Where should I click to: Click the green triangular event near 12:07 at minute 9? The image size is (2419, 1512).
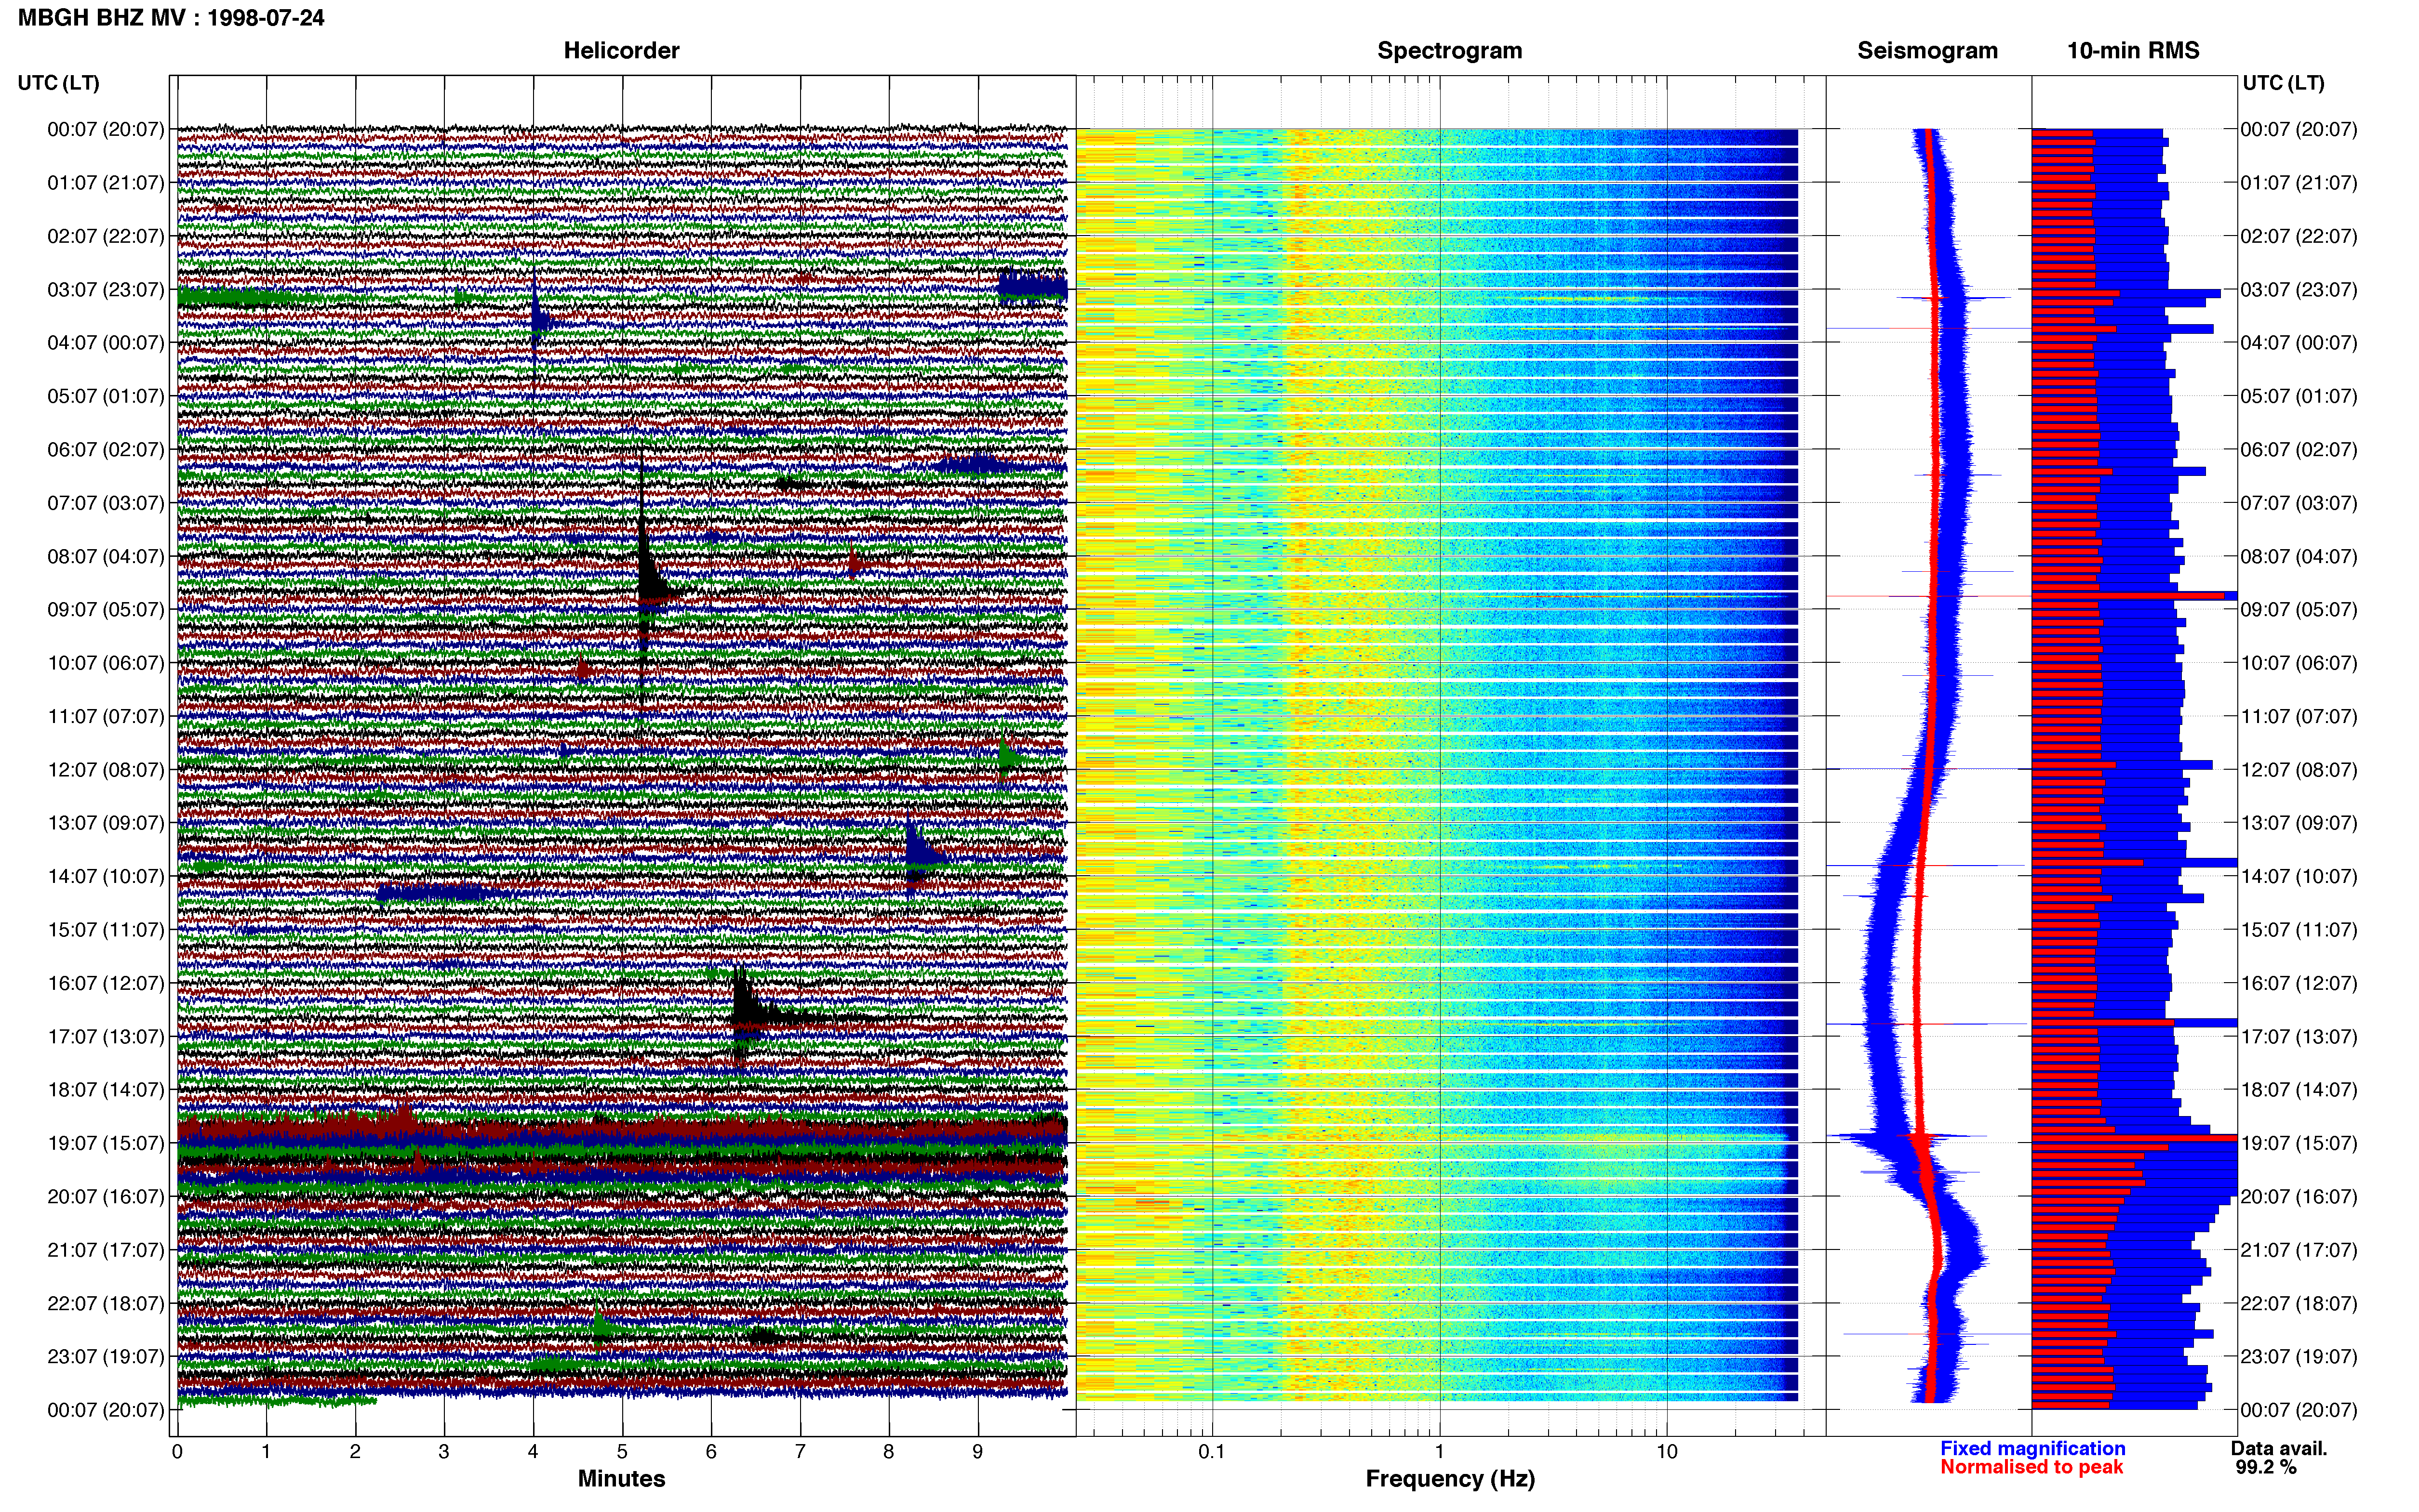(1008, 758)
